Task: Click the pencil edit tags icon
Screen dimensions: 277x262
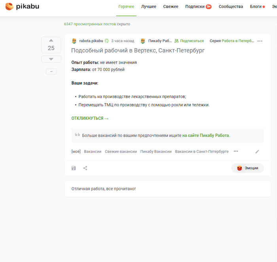Action: [257, 151]
